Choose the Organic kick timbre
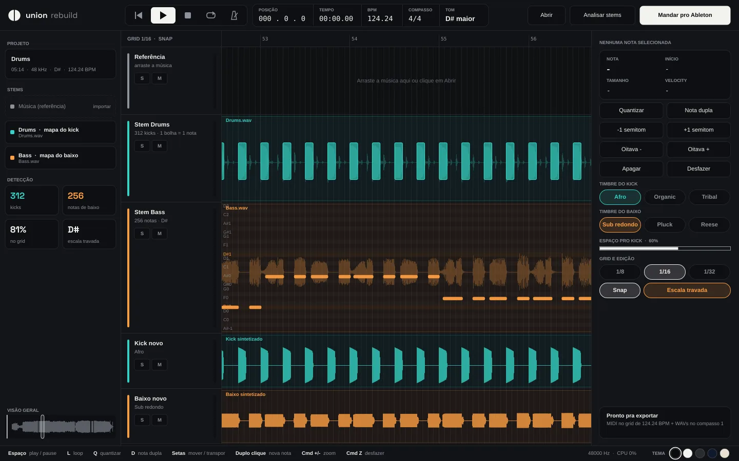 (x=665, y=197)
